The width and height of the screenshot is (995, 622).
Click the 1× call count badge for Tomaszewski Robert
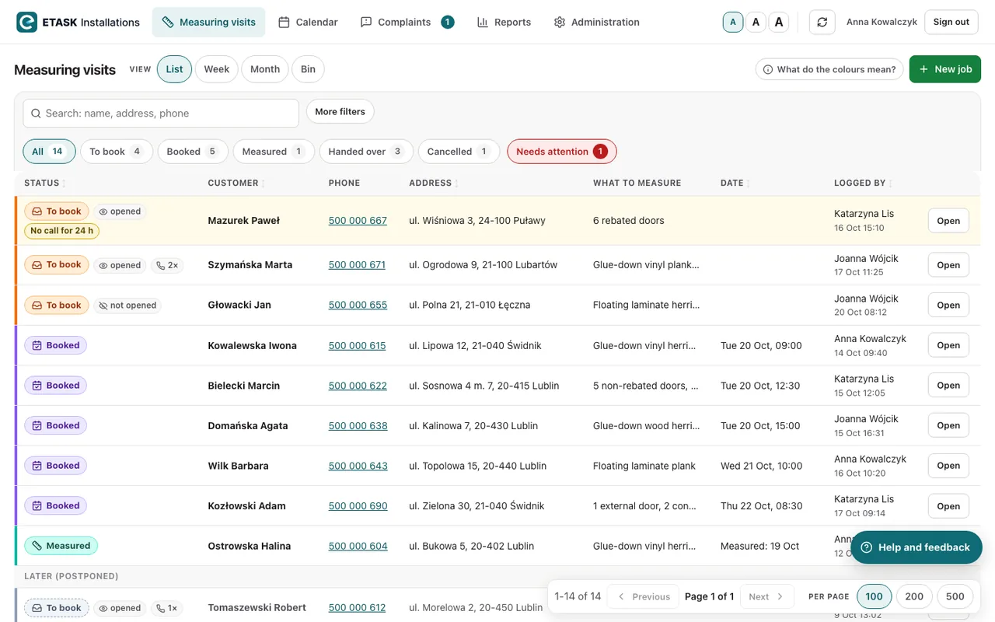[x=166, y=608]
